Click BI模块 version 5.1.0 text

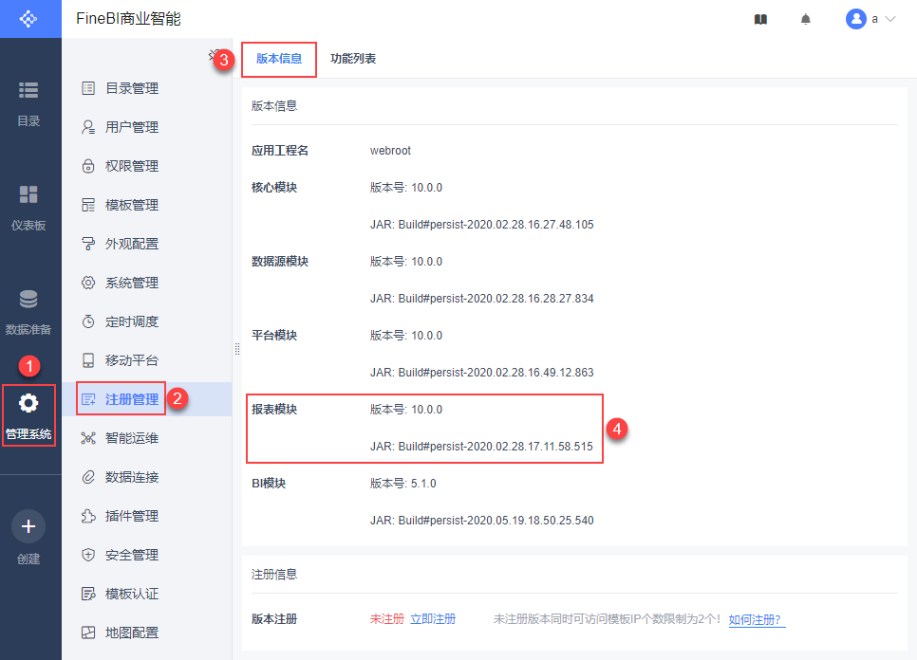(402, 484)
